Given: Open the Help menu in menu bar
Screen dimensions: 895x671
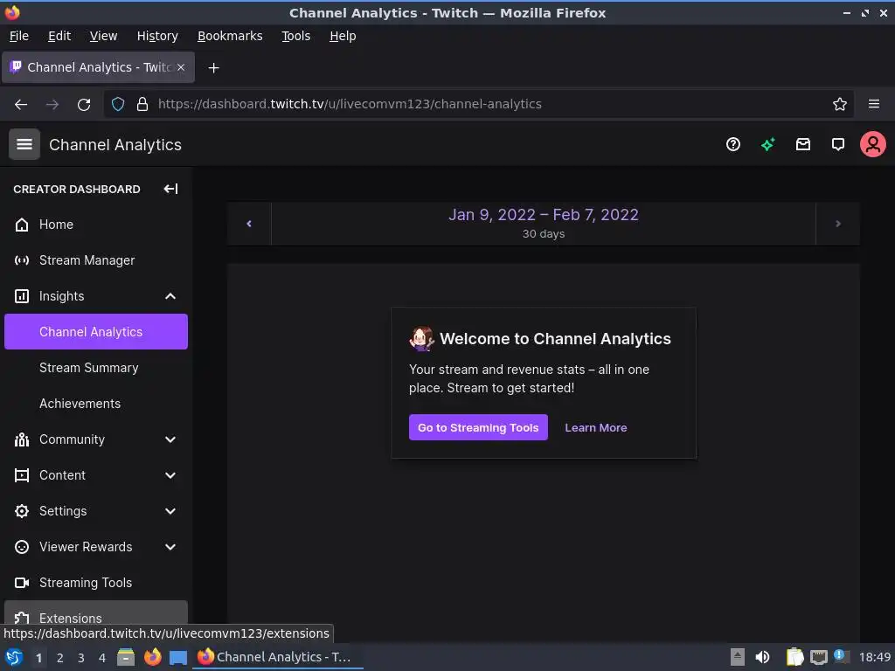Looking at the screenshot, I should (x=343, y=36).
